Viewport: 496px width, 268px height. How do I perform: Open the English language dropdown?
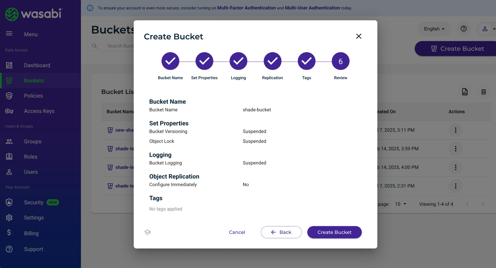(x=434, y=29)
